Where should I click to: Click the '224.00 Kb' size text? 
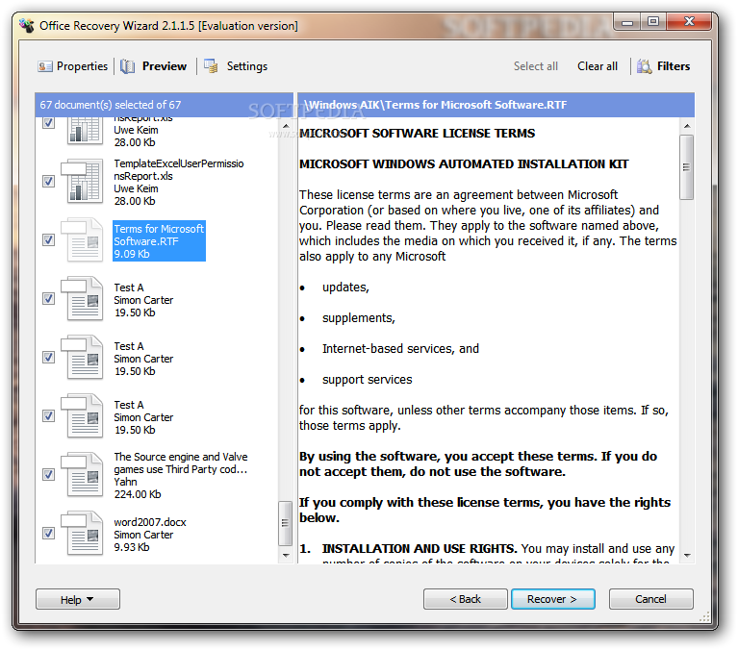[x=138, y=494]
